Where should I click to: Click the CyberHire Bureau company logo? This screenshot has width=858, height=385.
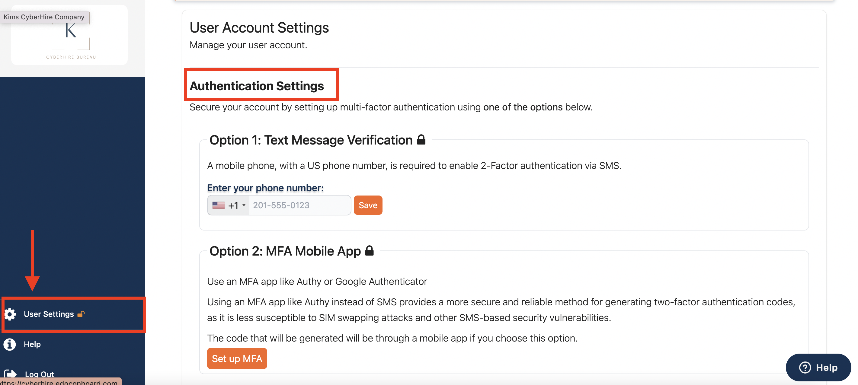70,35
